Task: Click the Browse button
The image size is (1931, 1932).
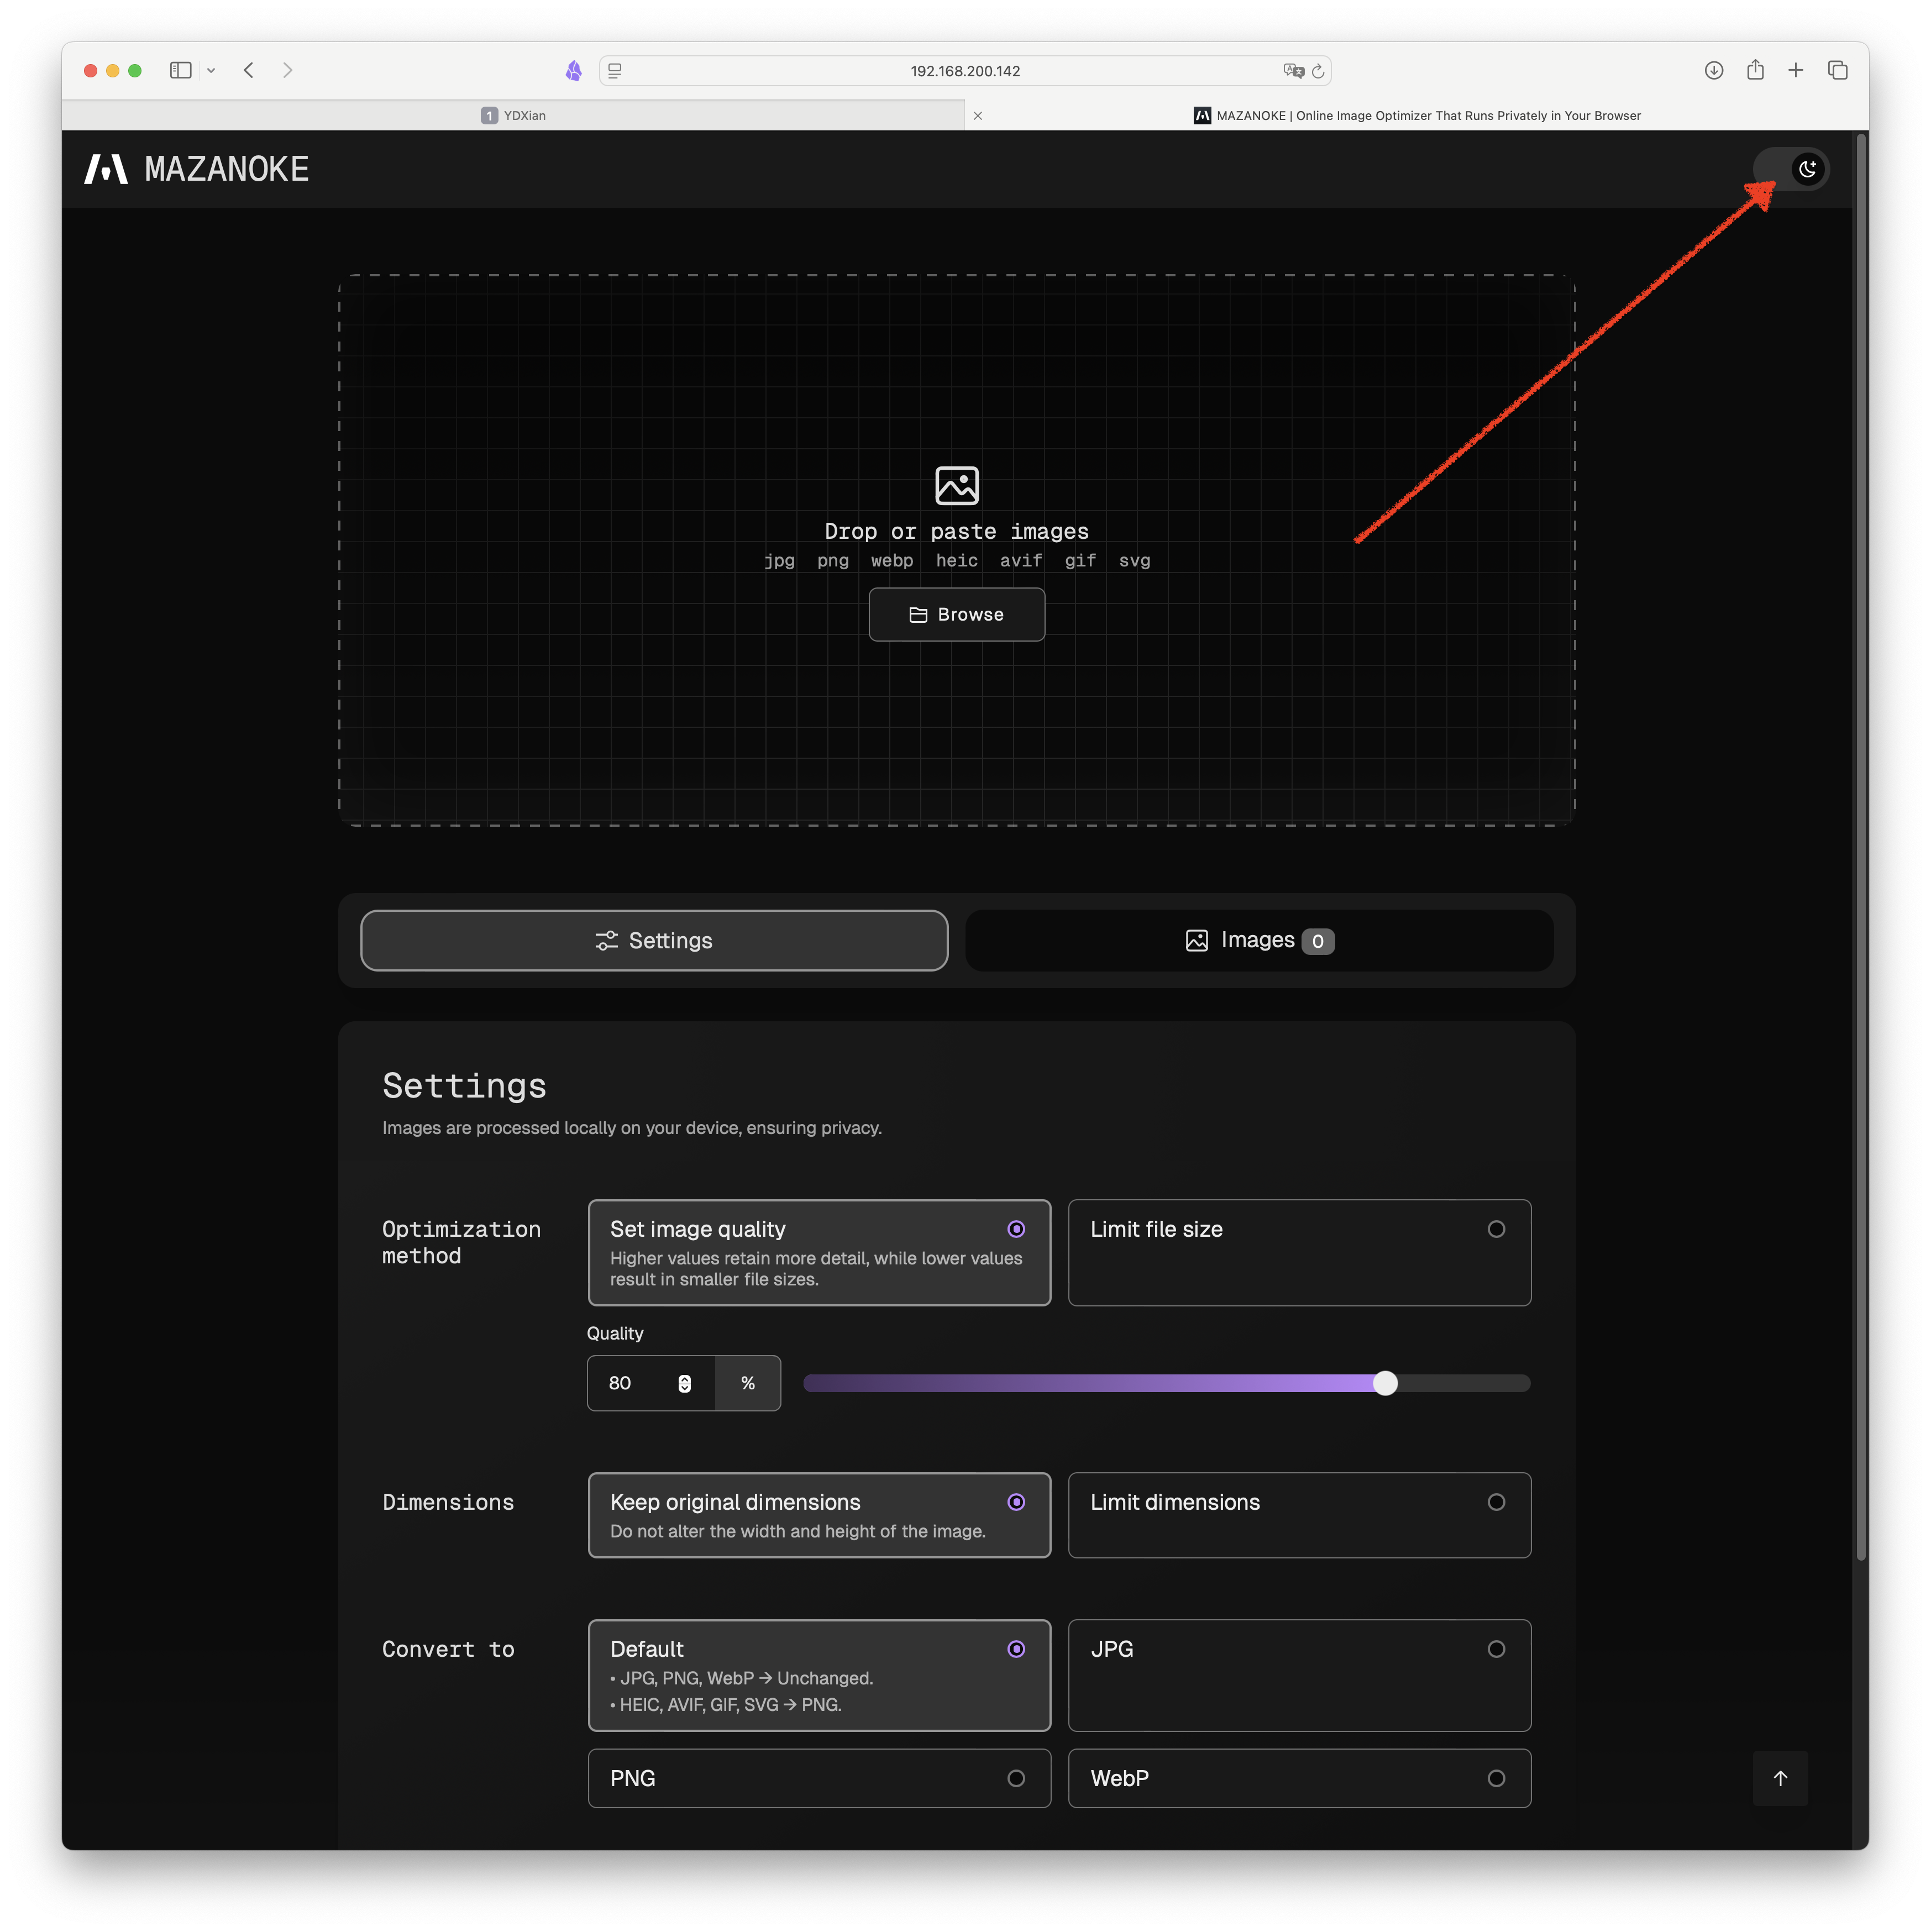Action: point(956,614)
